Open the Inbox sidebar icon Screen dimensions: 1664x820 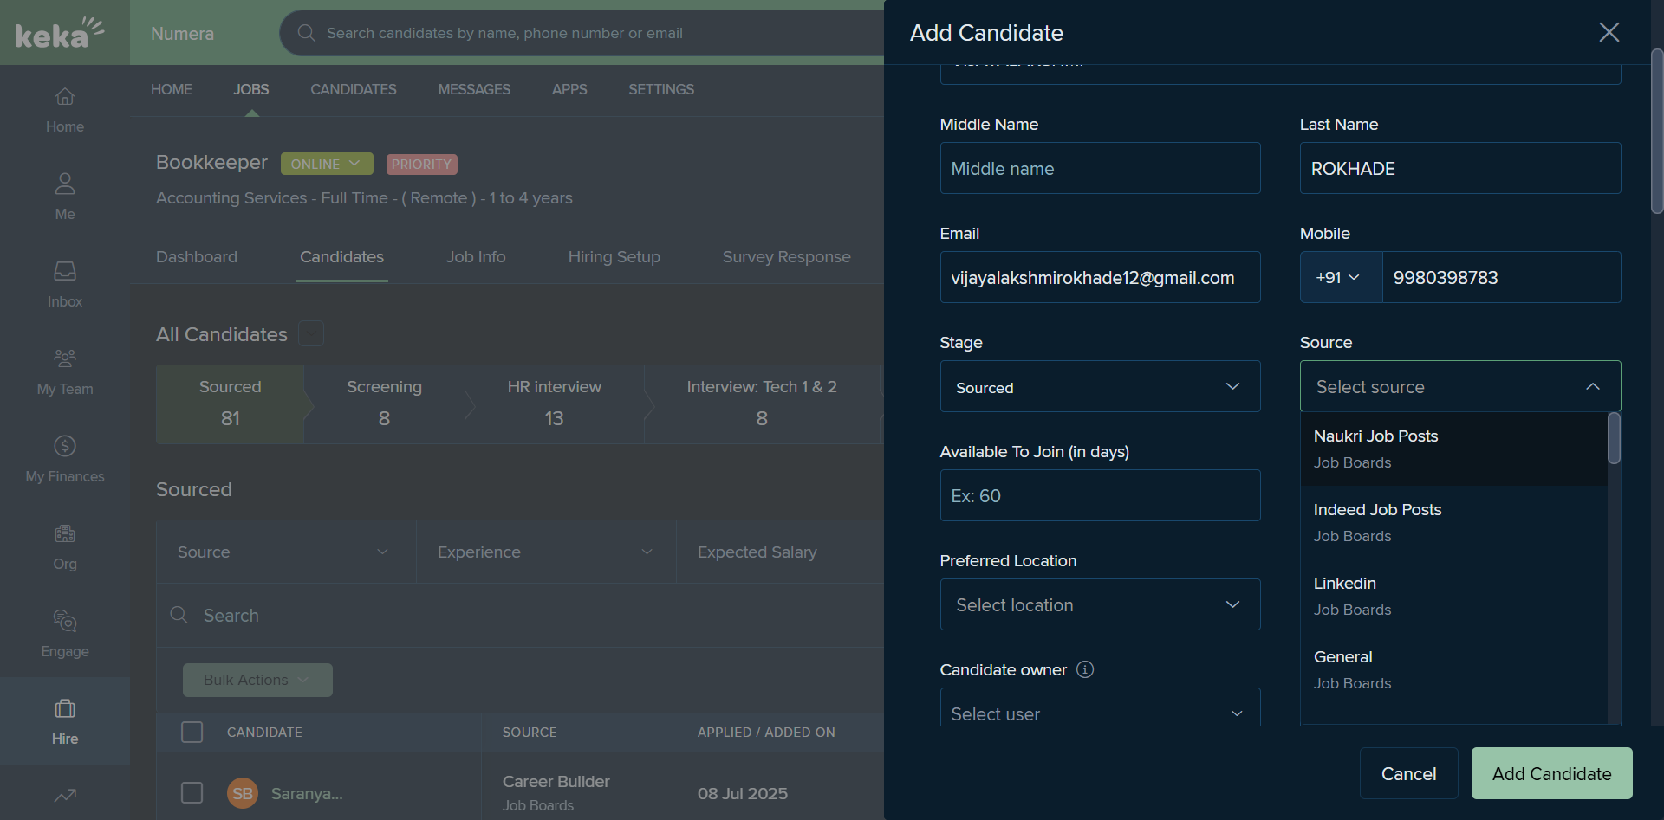pyautogui.click(x=65, y=271)
